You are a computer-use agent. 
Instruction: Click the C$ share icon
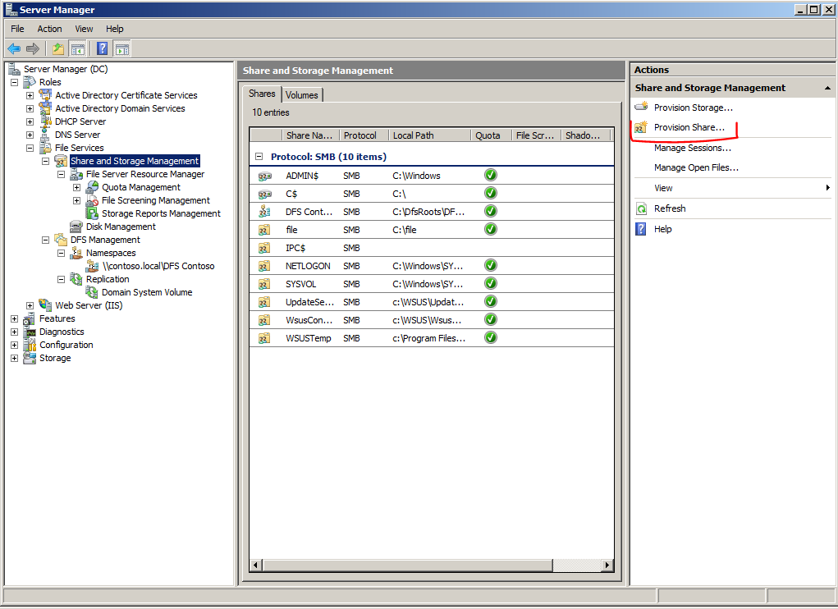click(264, 194)
